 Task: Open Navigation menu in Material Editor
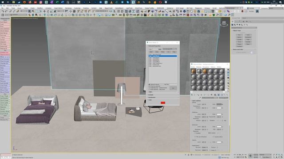click(x=206, y=67)
